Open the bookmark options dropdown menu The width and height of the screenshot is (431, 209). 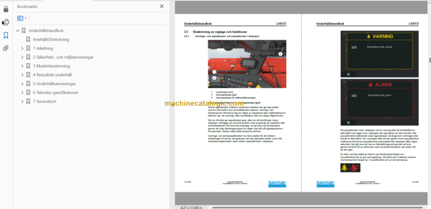click(x=22, y=18)
